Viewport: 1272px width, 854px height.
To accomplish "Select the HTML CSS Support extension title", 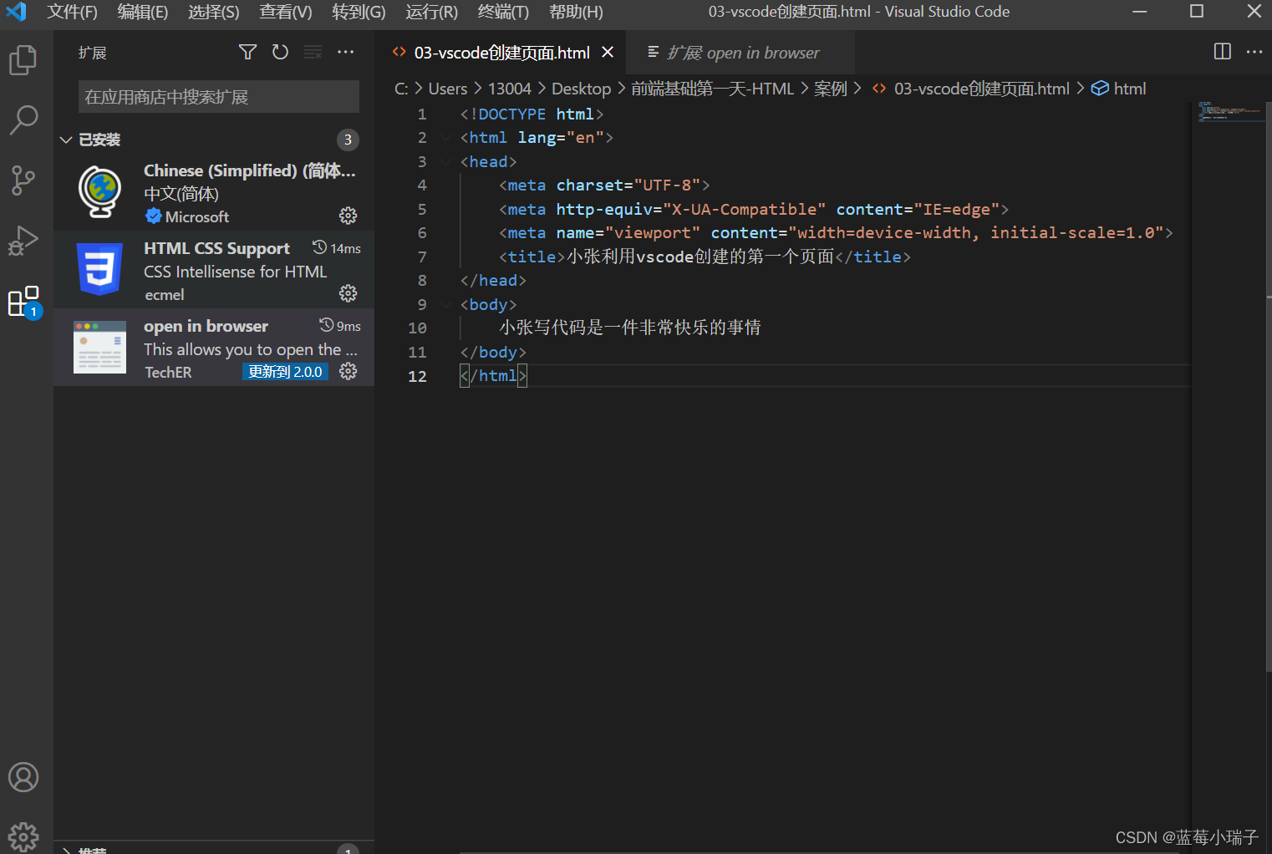I will click(x=216, y=248).
